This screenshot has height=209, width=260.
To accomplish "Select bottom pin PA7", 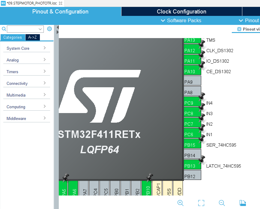I will pos(84,188).
